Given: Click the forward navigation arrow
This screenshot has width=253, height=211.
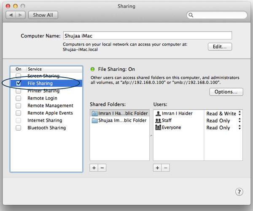Looking at the screenshot, I should coord(20,15).
